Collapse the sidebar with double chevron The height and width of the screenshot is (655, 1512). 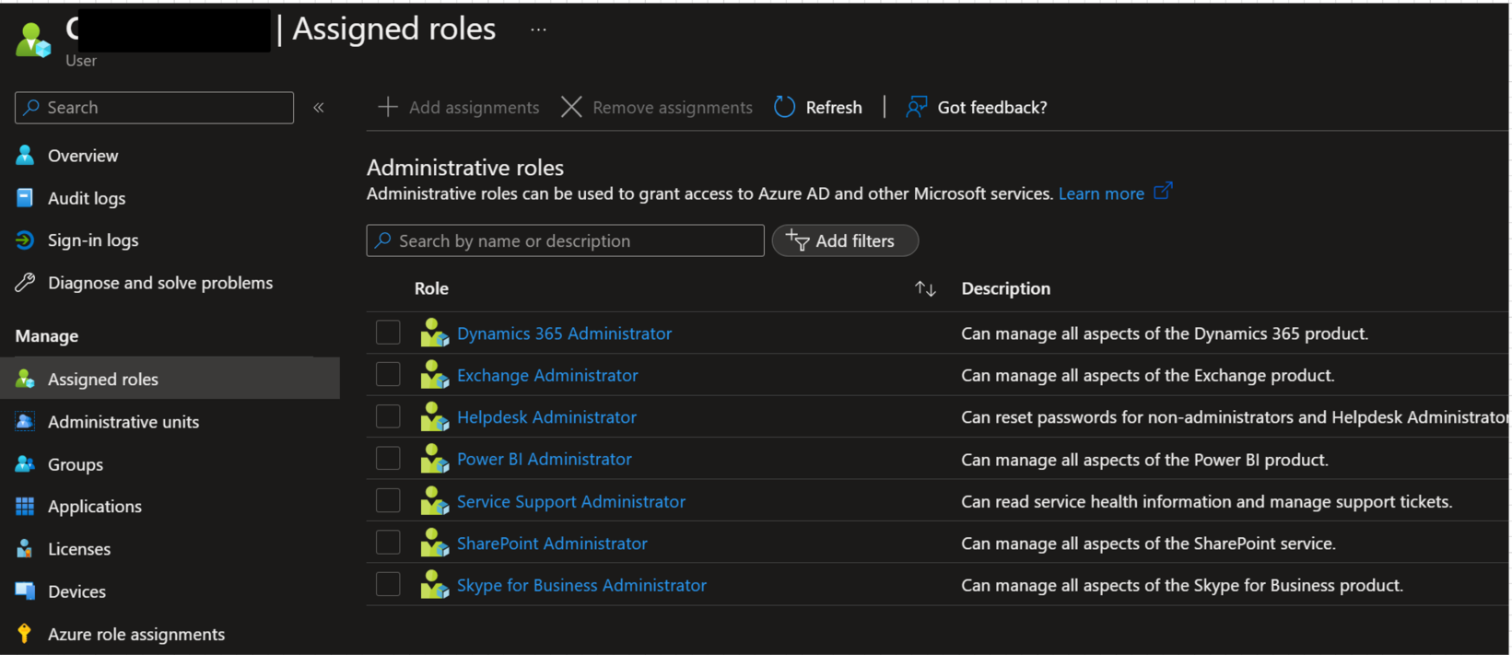click(319, 108)
